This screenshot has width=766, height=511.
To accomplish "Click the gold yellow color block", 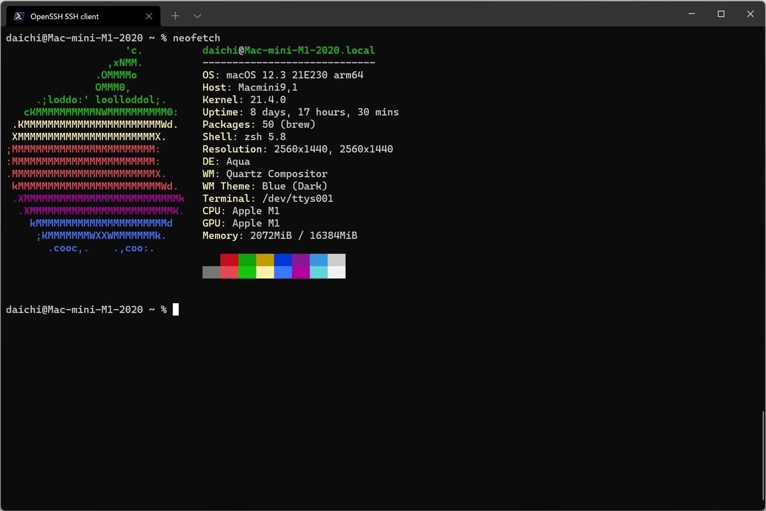I will [265, 260].
